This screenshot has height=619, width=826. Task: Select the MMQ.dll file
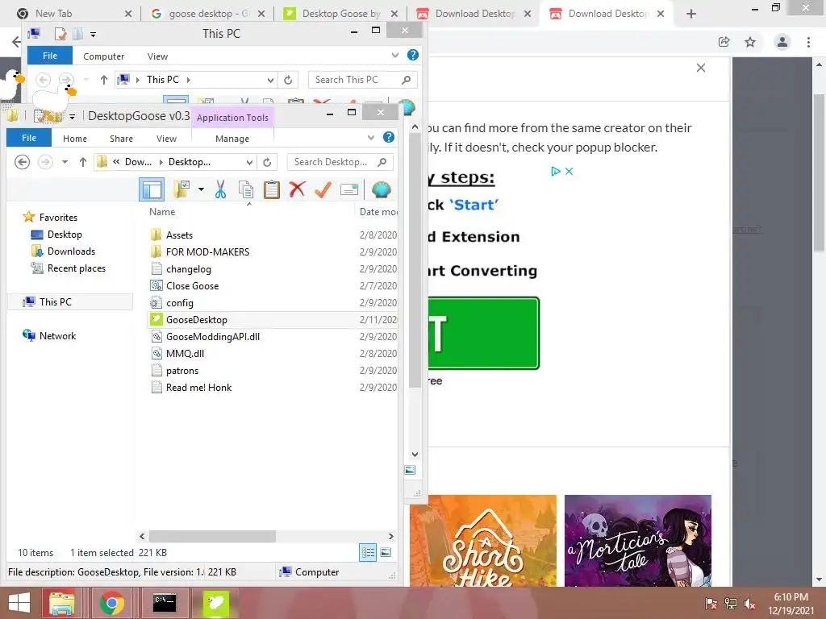pyautogui.click(x=185, y=353)
